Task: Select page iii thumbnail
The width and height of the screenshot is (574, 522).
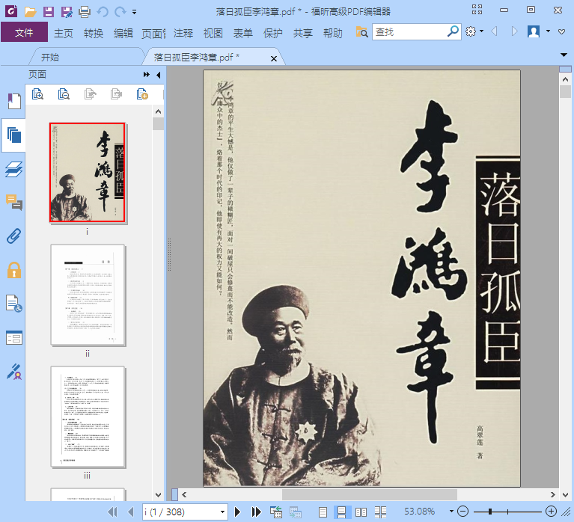Action: coord(88,417)
